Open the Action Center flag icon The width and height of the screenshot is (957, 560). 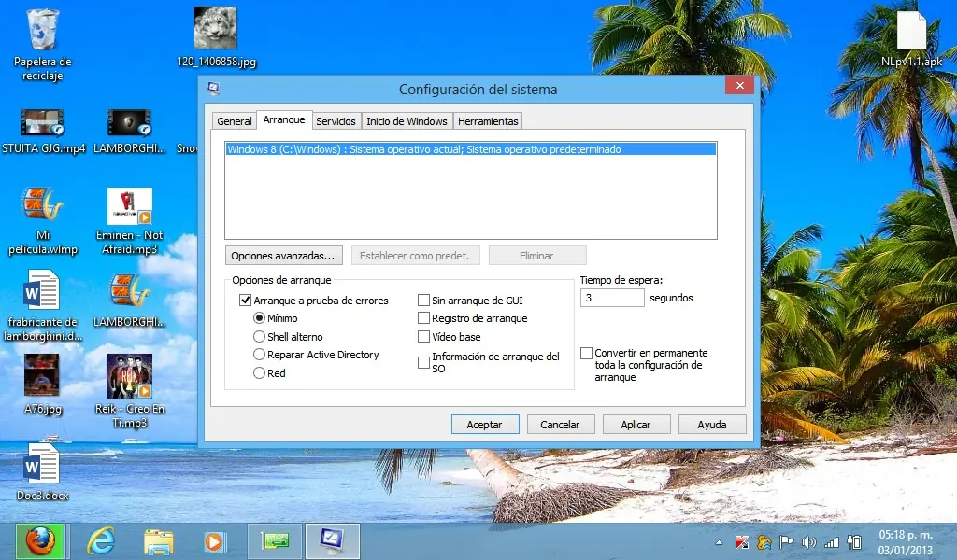coord(786,542)
